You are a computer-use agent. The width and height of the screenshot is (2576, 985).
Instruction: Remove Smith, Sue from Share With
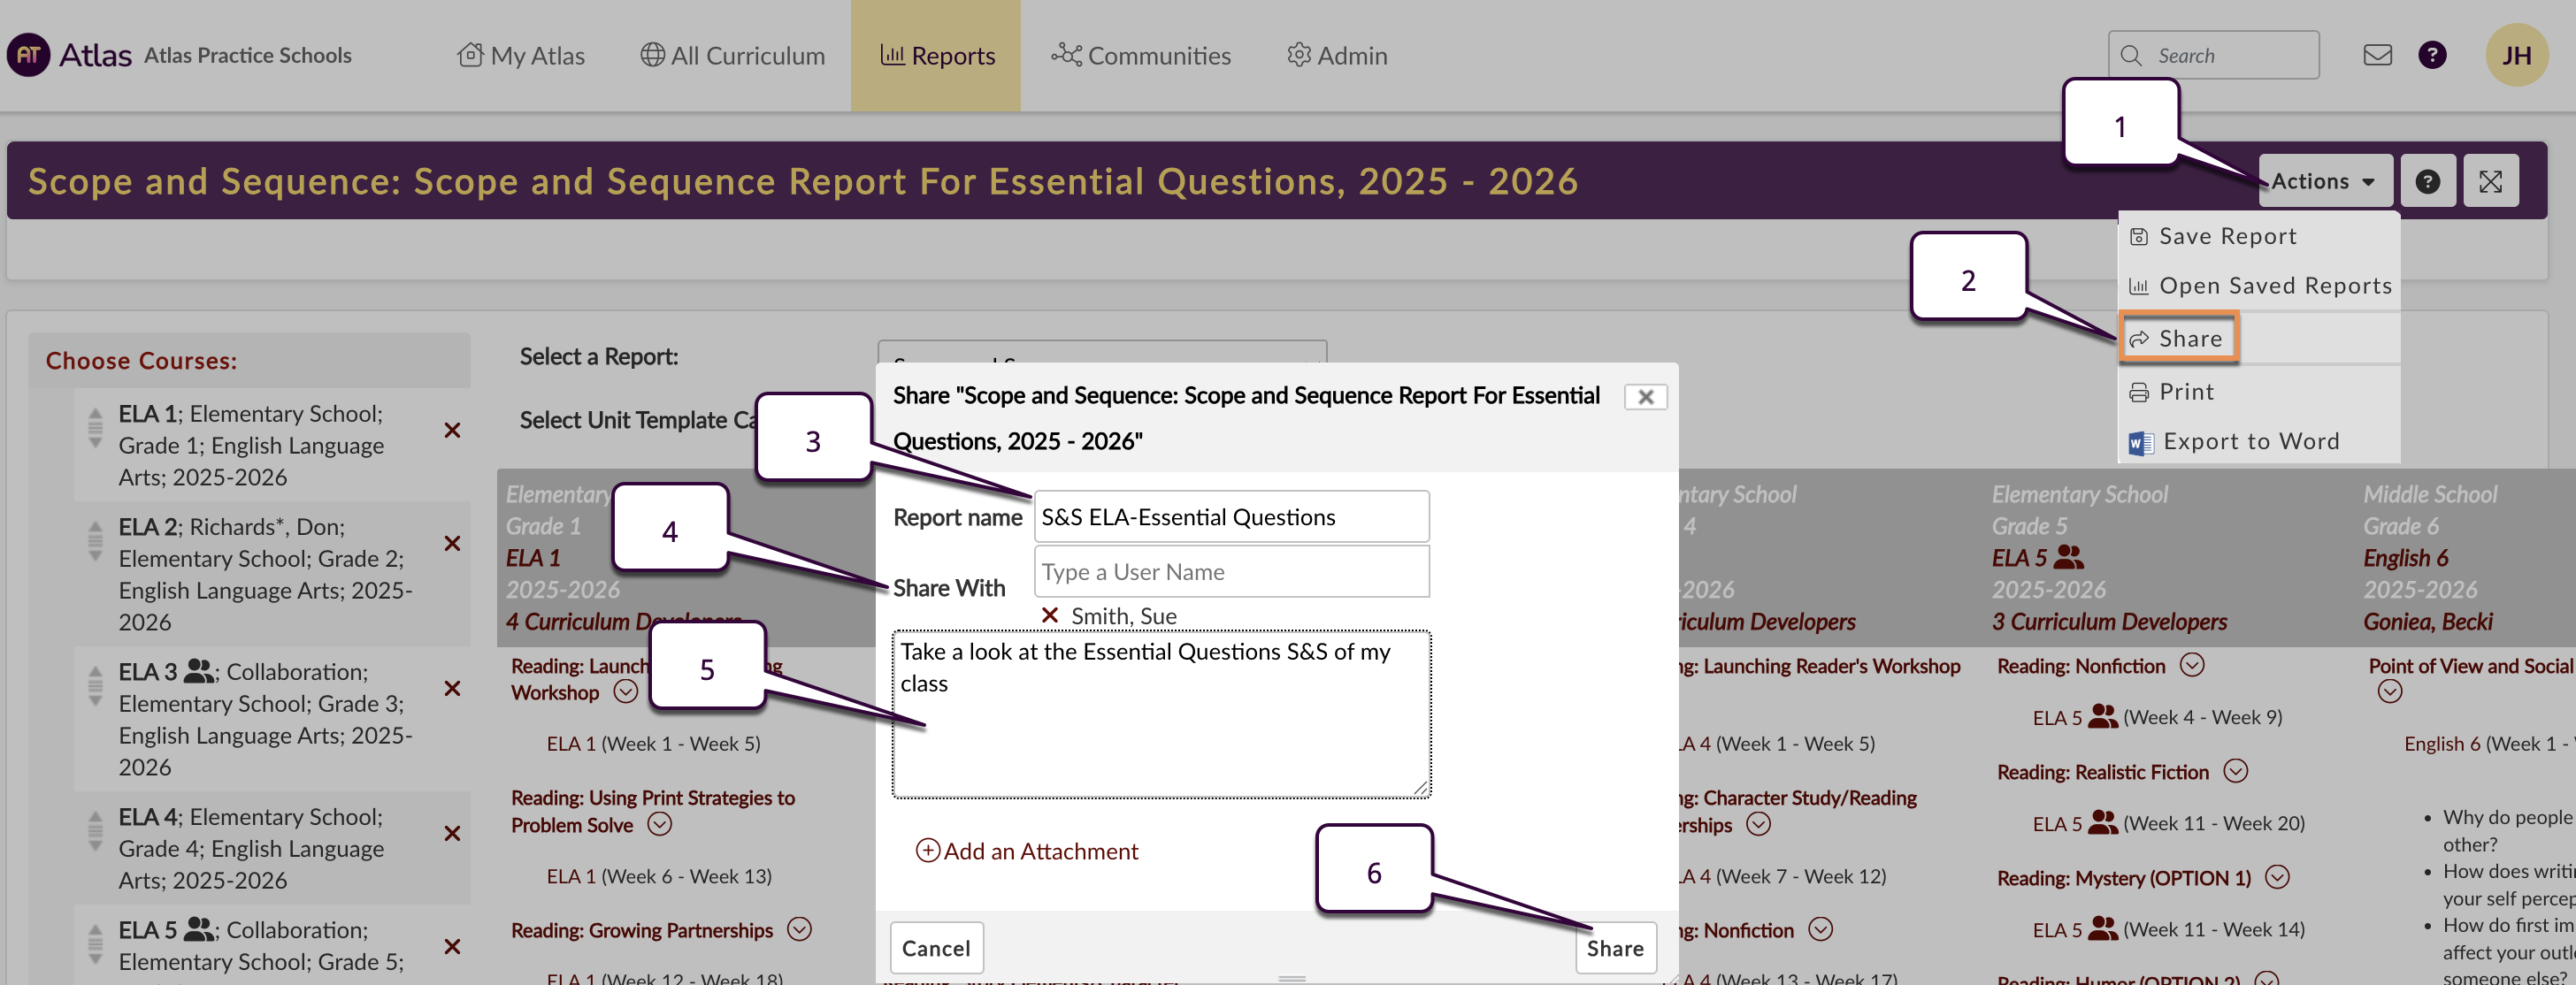click(x=1049, y=615)
